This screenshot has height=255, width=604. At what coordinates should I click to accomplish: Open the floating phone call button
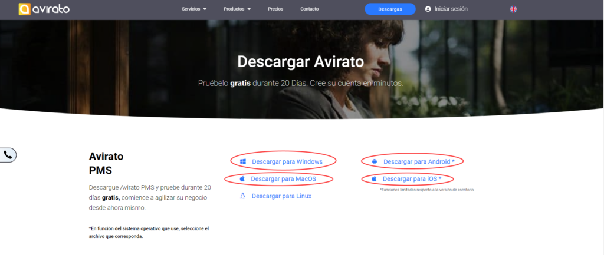[8, 155]
